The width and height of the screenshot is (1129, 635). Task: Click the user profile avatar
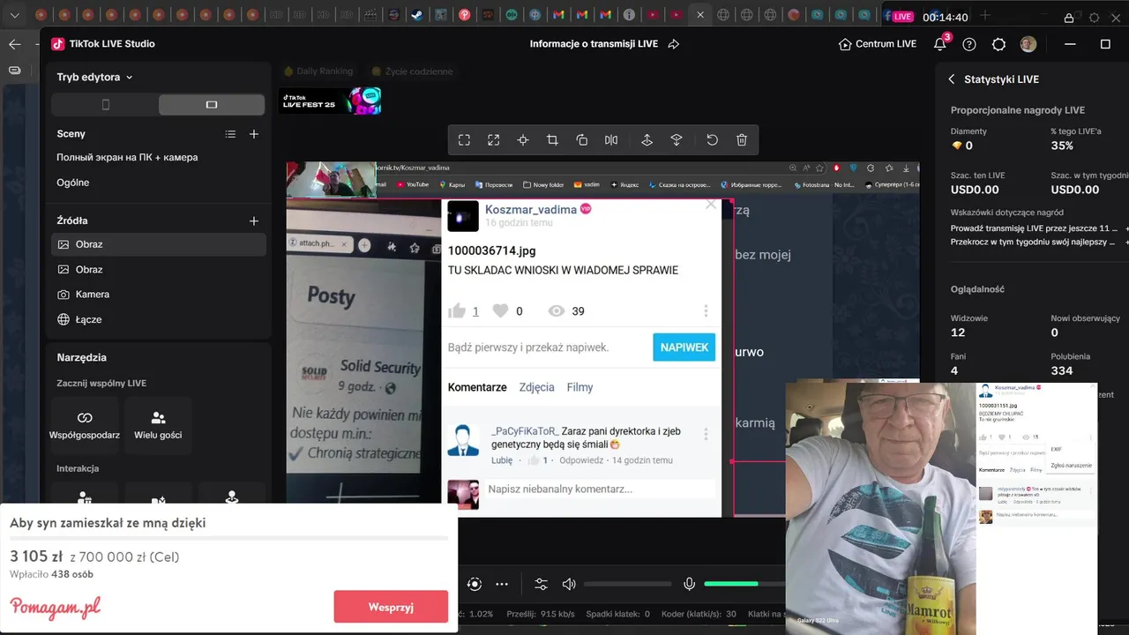tap(1028, 44)
